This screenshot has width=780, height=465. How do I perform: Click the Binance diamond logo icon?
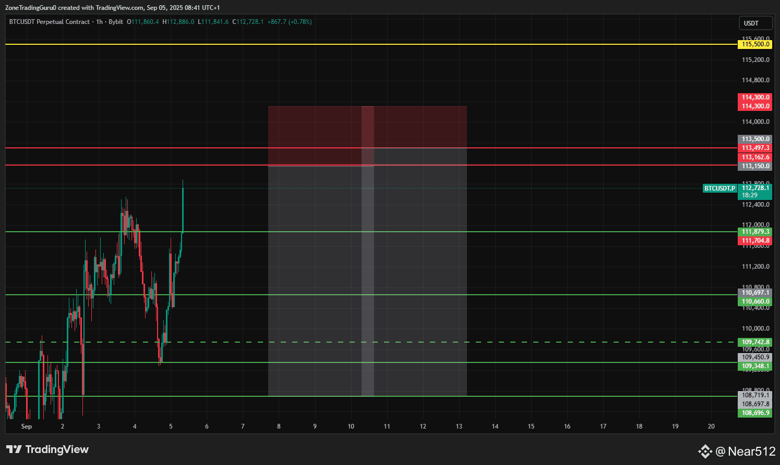click(x=705, y=451)
